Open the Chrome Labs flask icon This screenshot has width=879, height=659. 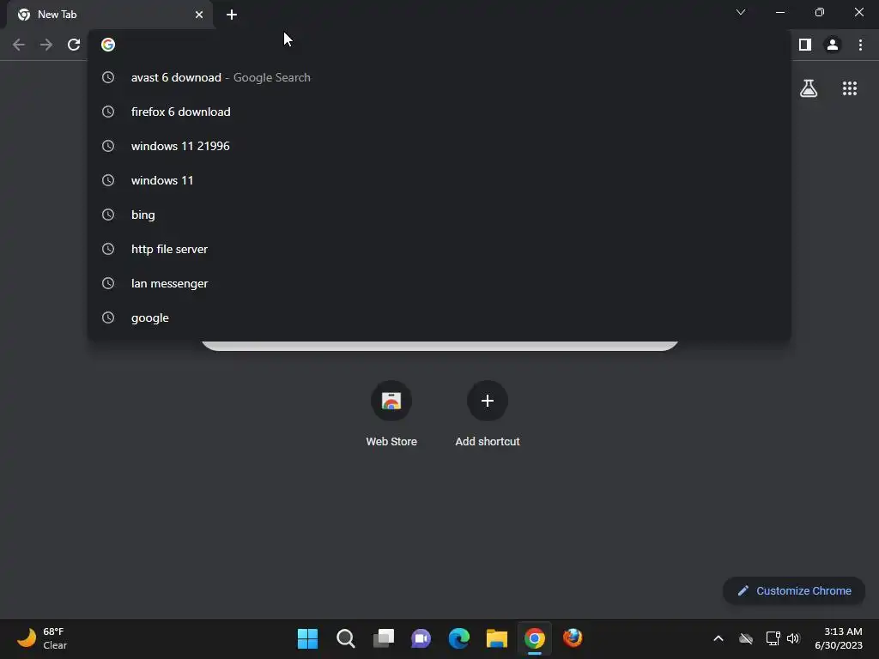click(809, 88)
